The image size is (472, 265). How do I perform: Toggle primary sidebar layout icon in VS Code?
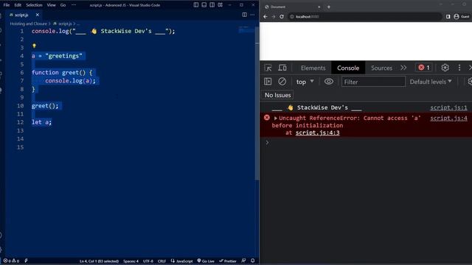pos(196,5)
